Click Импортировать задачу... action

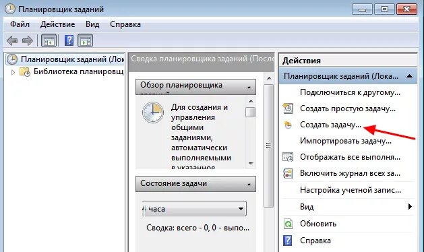tap(346, 141)
